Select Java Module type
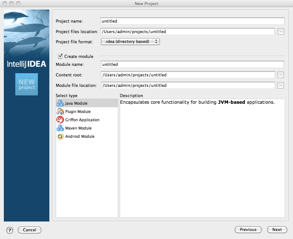 click(87, 103)
